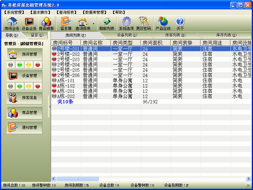Filter devices by yellow dot under 设备管理
This screenshot has height=190, width=253.
(29, 86)
